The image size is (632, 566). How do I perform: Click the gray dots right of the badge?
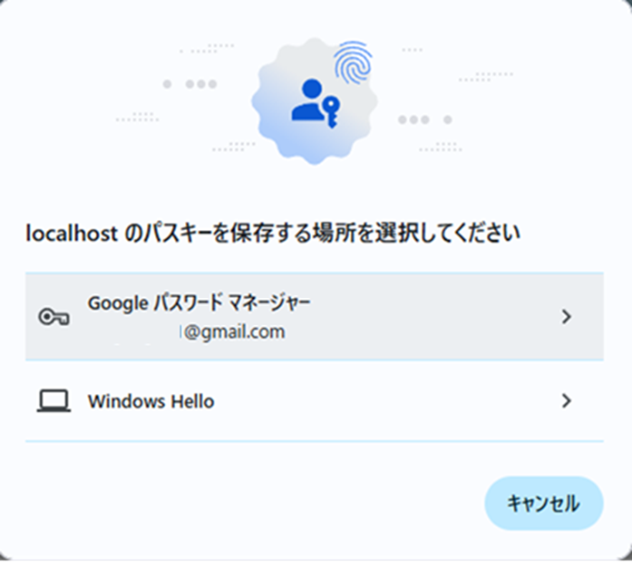coord(425,120)
